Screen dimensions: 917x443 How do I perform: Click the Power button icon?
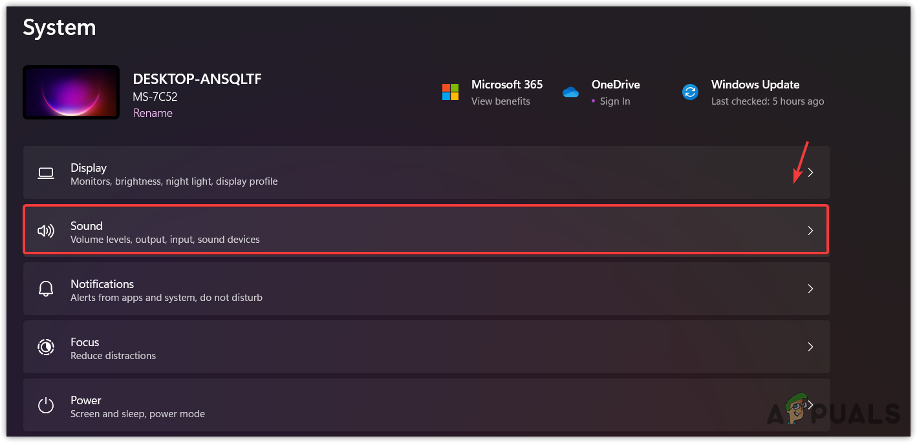[x=45, y=406]
